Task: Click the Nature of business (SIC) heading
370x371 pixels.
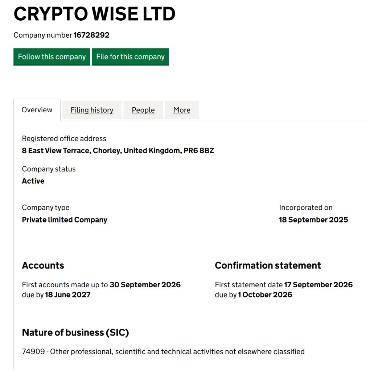Action: coord(75,333)
